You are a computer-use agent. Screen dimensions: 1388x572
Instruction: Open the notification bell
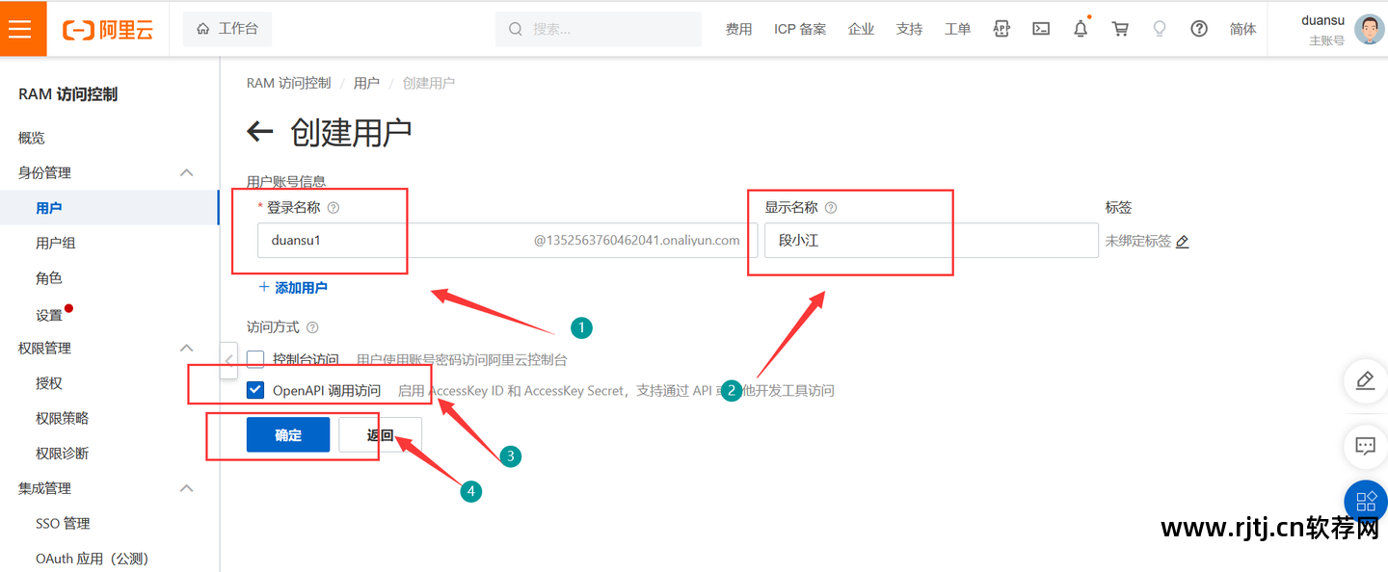point(1081,29)
